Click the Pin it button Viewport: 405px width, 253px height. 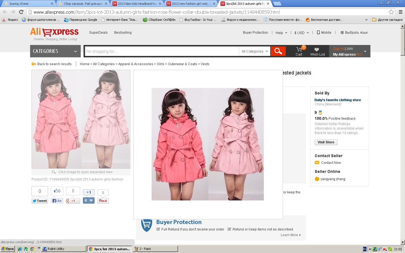pyautogui.click(x=103, y=201)
